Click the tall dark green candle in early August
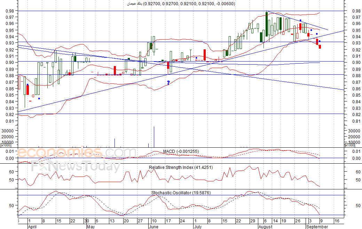This screenshot has width=362, height=229. 266,24
